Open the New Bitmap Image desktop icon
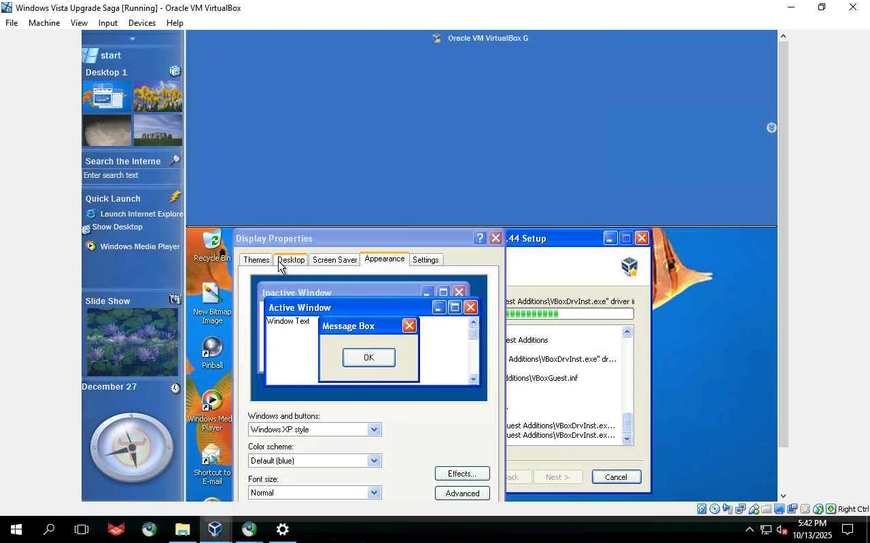The width and height of the screenshot is (870, 543). click(211, 303)
